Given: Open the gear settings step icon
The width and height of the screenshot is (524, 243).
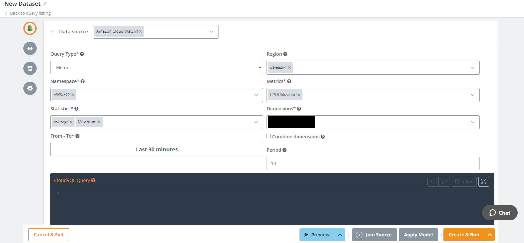Looking at the screenshot, I should [x=30, y=88].
